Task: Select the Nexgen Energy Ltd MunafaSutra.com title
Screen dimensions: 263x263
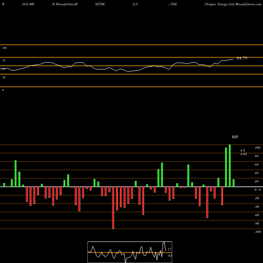Action: (232, 4)
